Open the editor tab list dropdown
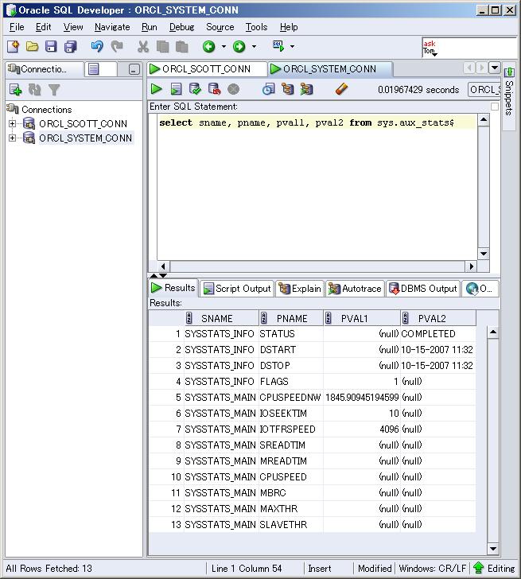The image size is (521, 579). pos(495,68)
